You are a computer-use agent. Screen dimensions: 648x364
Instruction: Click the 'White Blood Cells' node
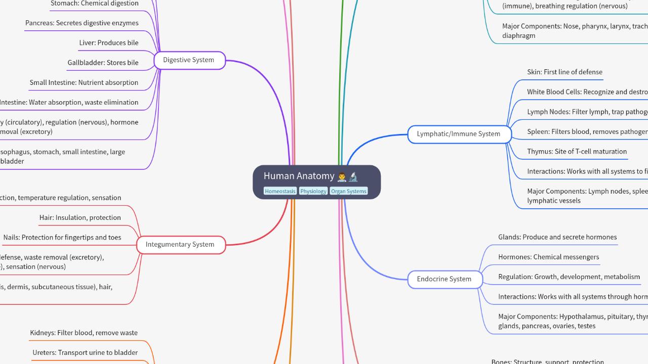point(587,92)
